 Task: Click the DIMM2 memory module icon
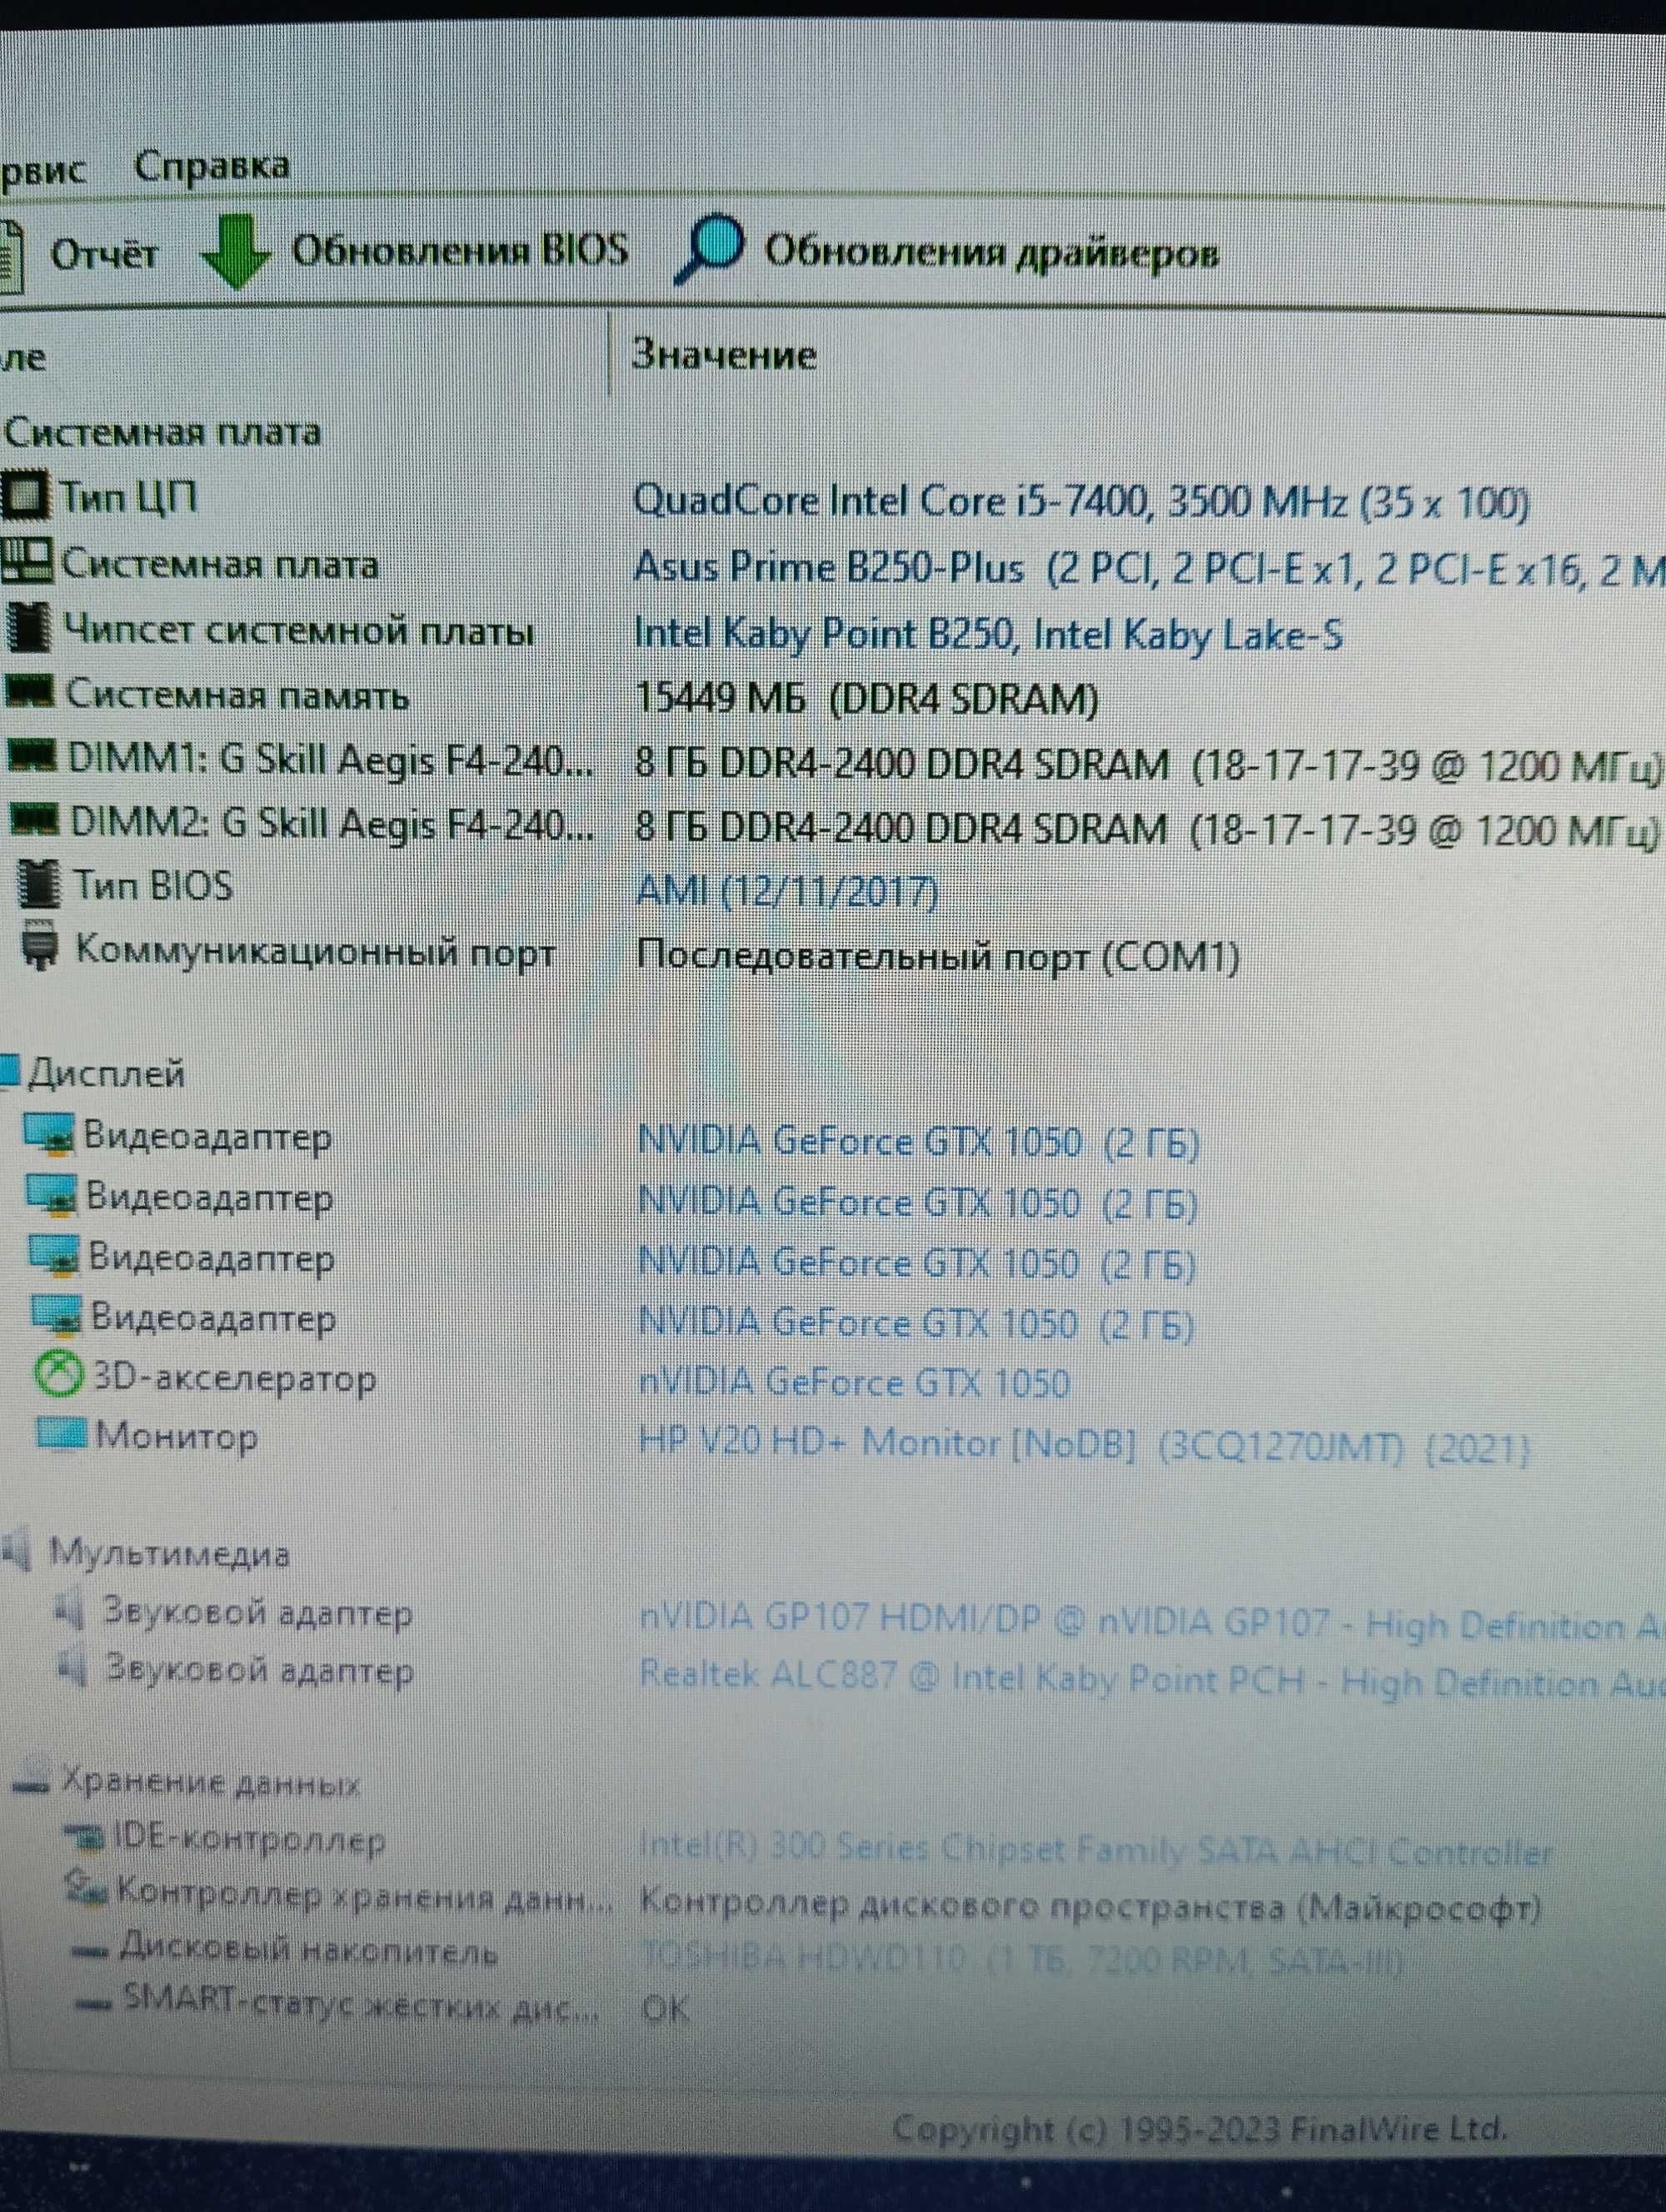point(33,821)
